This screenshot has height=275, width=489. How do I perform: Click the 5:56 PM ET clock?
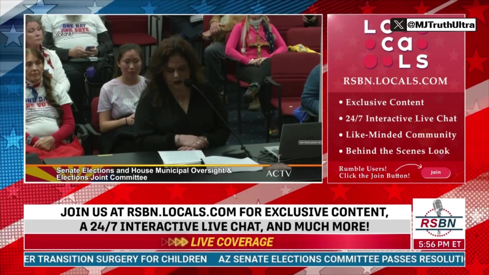pyautogui.click(x=439, y=244)
